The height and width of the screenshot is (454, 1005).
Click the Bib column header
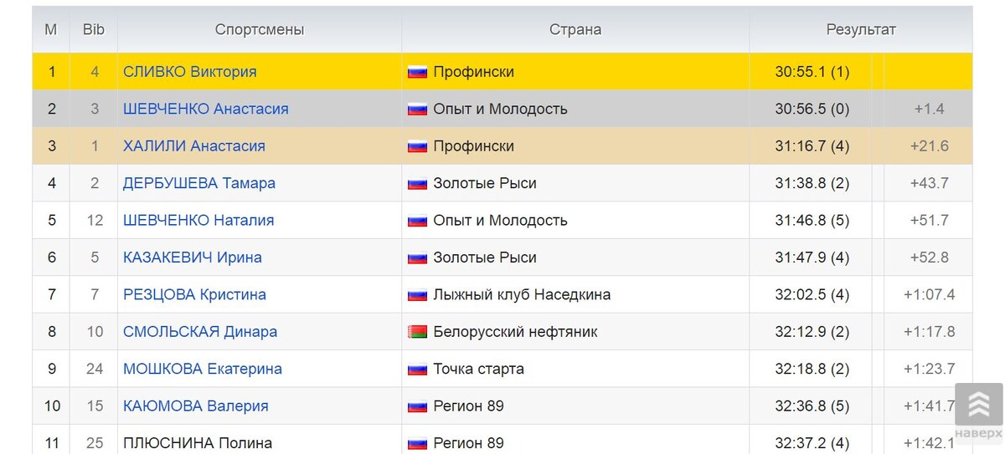[94, 29]
